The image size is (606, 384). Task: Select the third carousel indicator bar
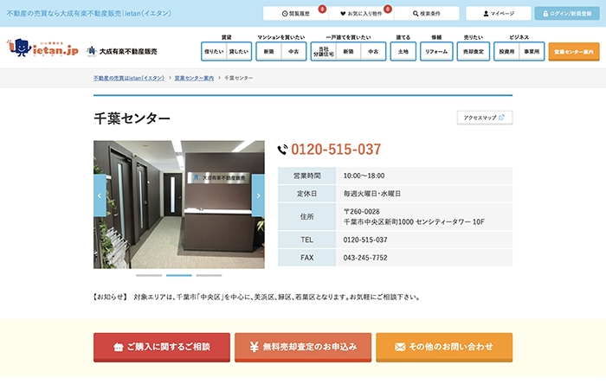coord(210,275)
